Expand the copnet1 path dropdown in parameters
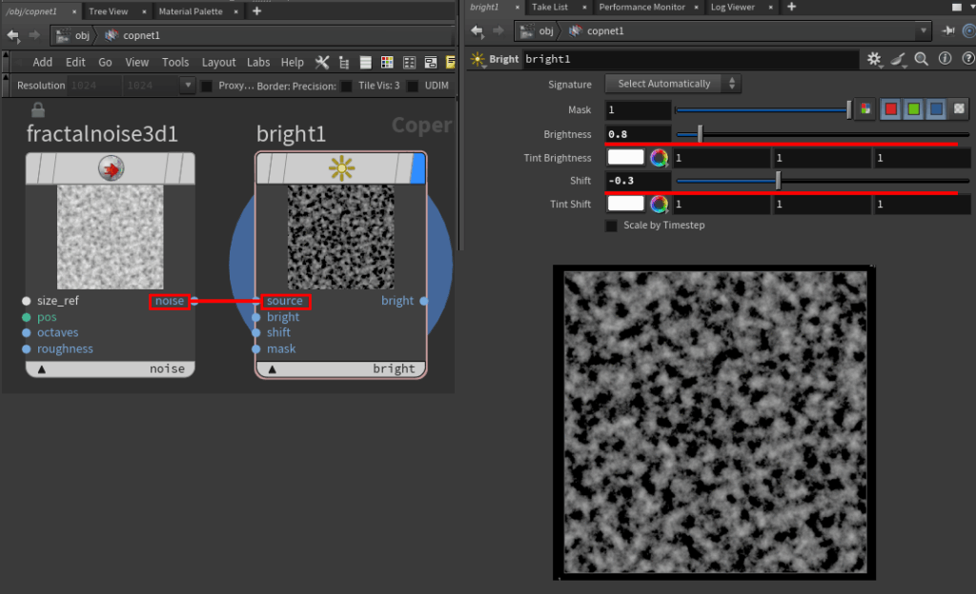Image resolution: width=976 pixels, height=594 pixels. (x=923, y=30)
